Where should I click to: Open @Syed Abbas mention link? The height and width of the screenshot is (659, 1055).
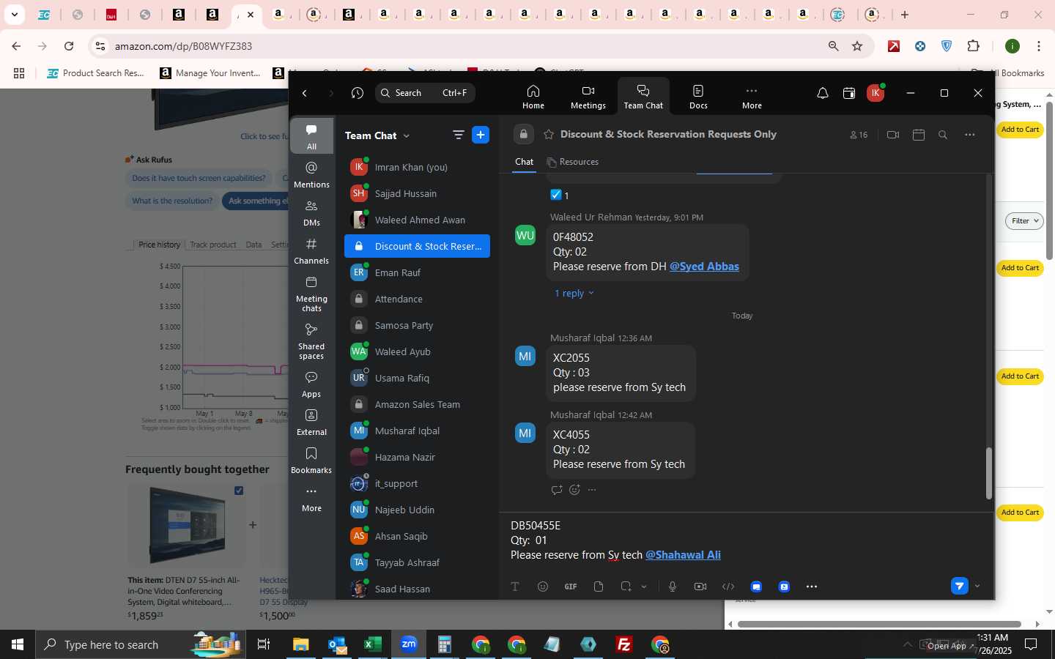(x=704, y=267)
